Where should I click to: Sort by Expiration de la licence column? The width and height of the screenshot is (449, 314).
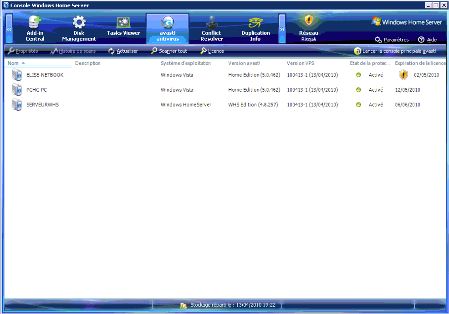tap(420, 63)
